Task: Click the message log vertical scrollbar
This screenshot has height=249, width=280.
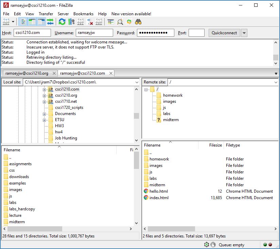Action: pyautogui.click(x=276, y=53)
